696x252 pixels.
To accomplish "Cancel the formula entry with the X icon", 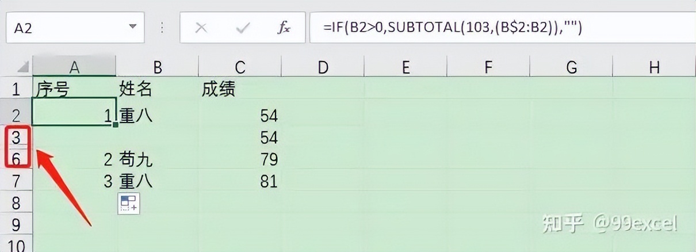I will [201, 28].
